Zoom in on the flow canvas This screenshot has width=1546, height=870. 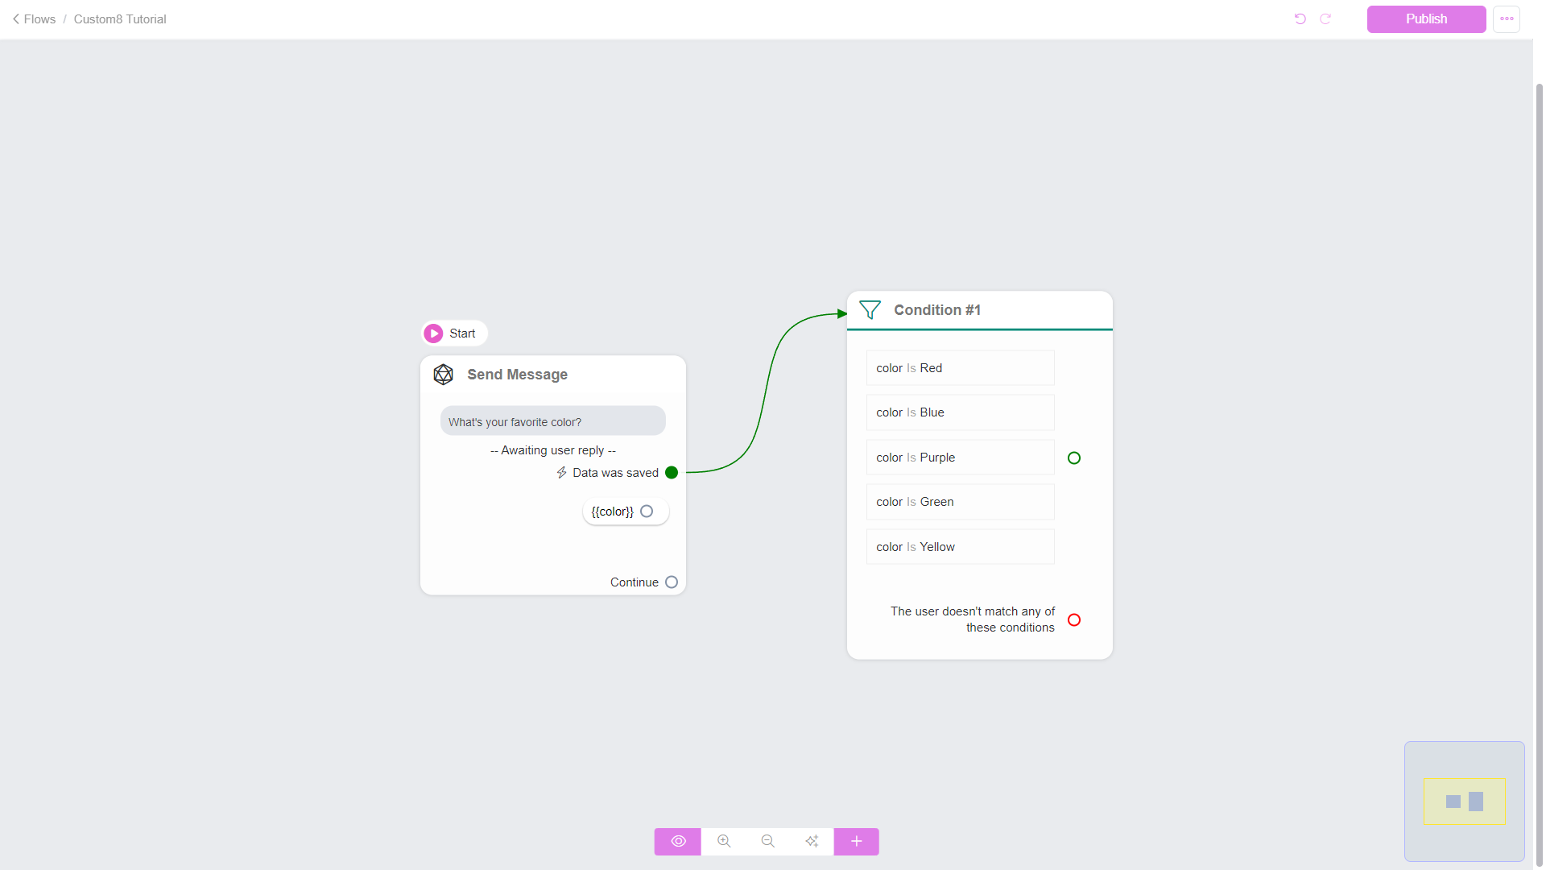coord(724,841)
